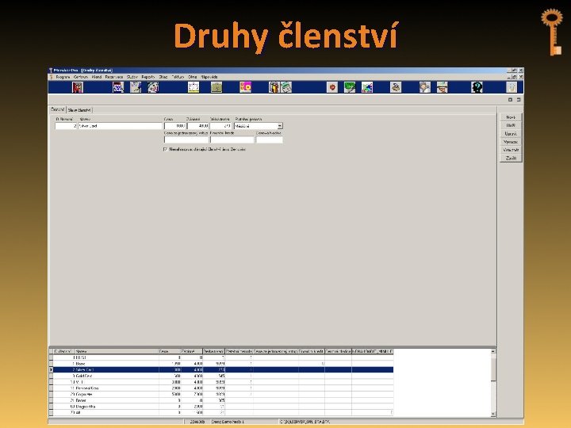This screenshot has height=428, width=571.
Task: Click the rubber stamp toolbar icon
Action: (x=396, y=87)
